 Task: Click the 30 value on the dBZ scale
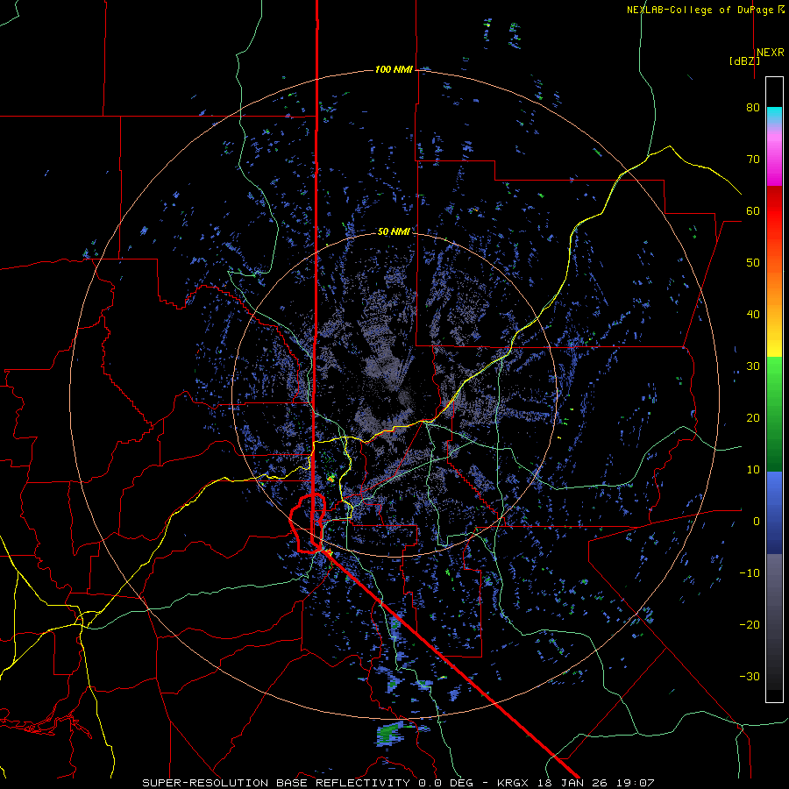pyautogui.click(x=753, y=366)
